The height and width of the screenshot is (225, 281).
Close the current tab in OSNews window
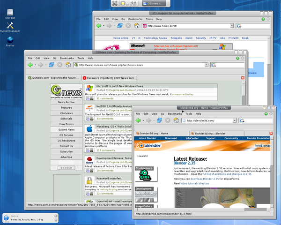tap(243, 78)
